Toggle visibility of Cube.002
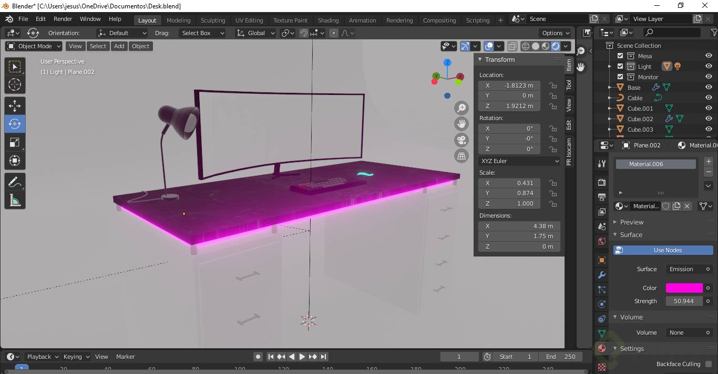718x374 pixels. [709, 119]
